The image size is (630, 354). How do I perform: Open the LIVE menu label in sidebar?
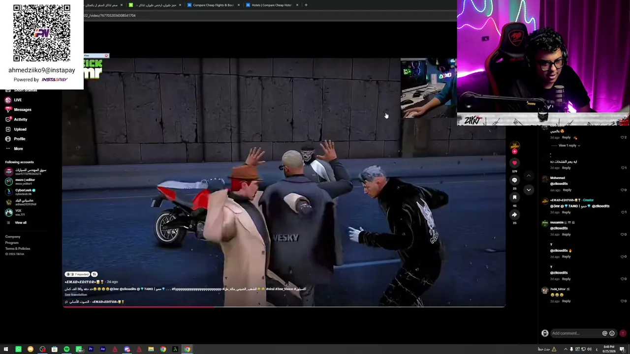[18, 100]
